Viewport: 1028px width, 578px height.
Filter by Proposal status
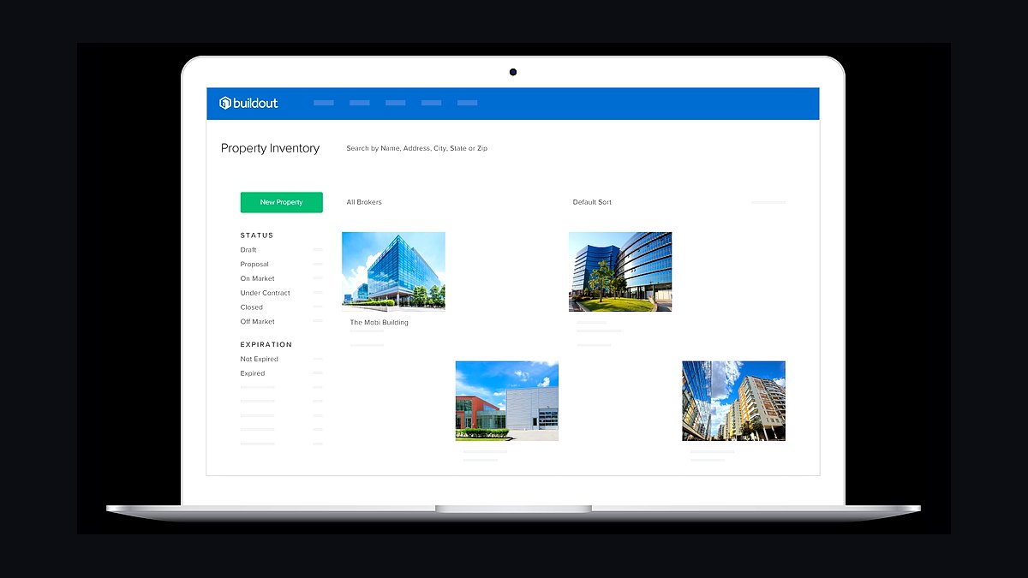pos(254,265)
